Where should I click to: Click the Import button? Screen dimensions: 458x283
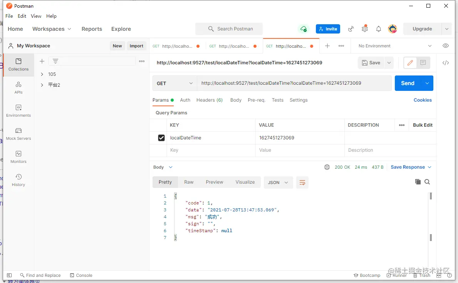136,46
